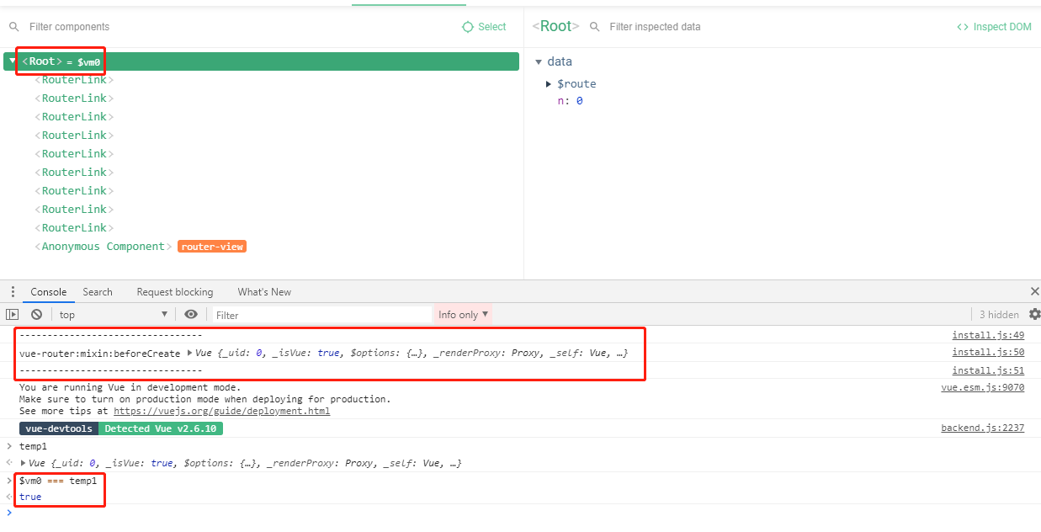
Task: Click the search icon in Filter components
Action: tap(14, 27)
